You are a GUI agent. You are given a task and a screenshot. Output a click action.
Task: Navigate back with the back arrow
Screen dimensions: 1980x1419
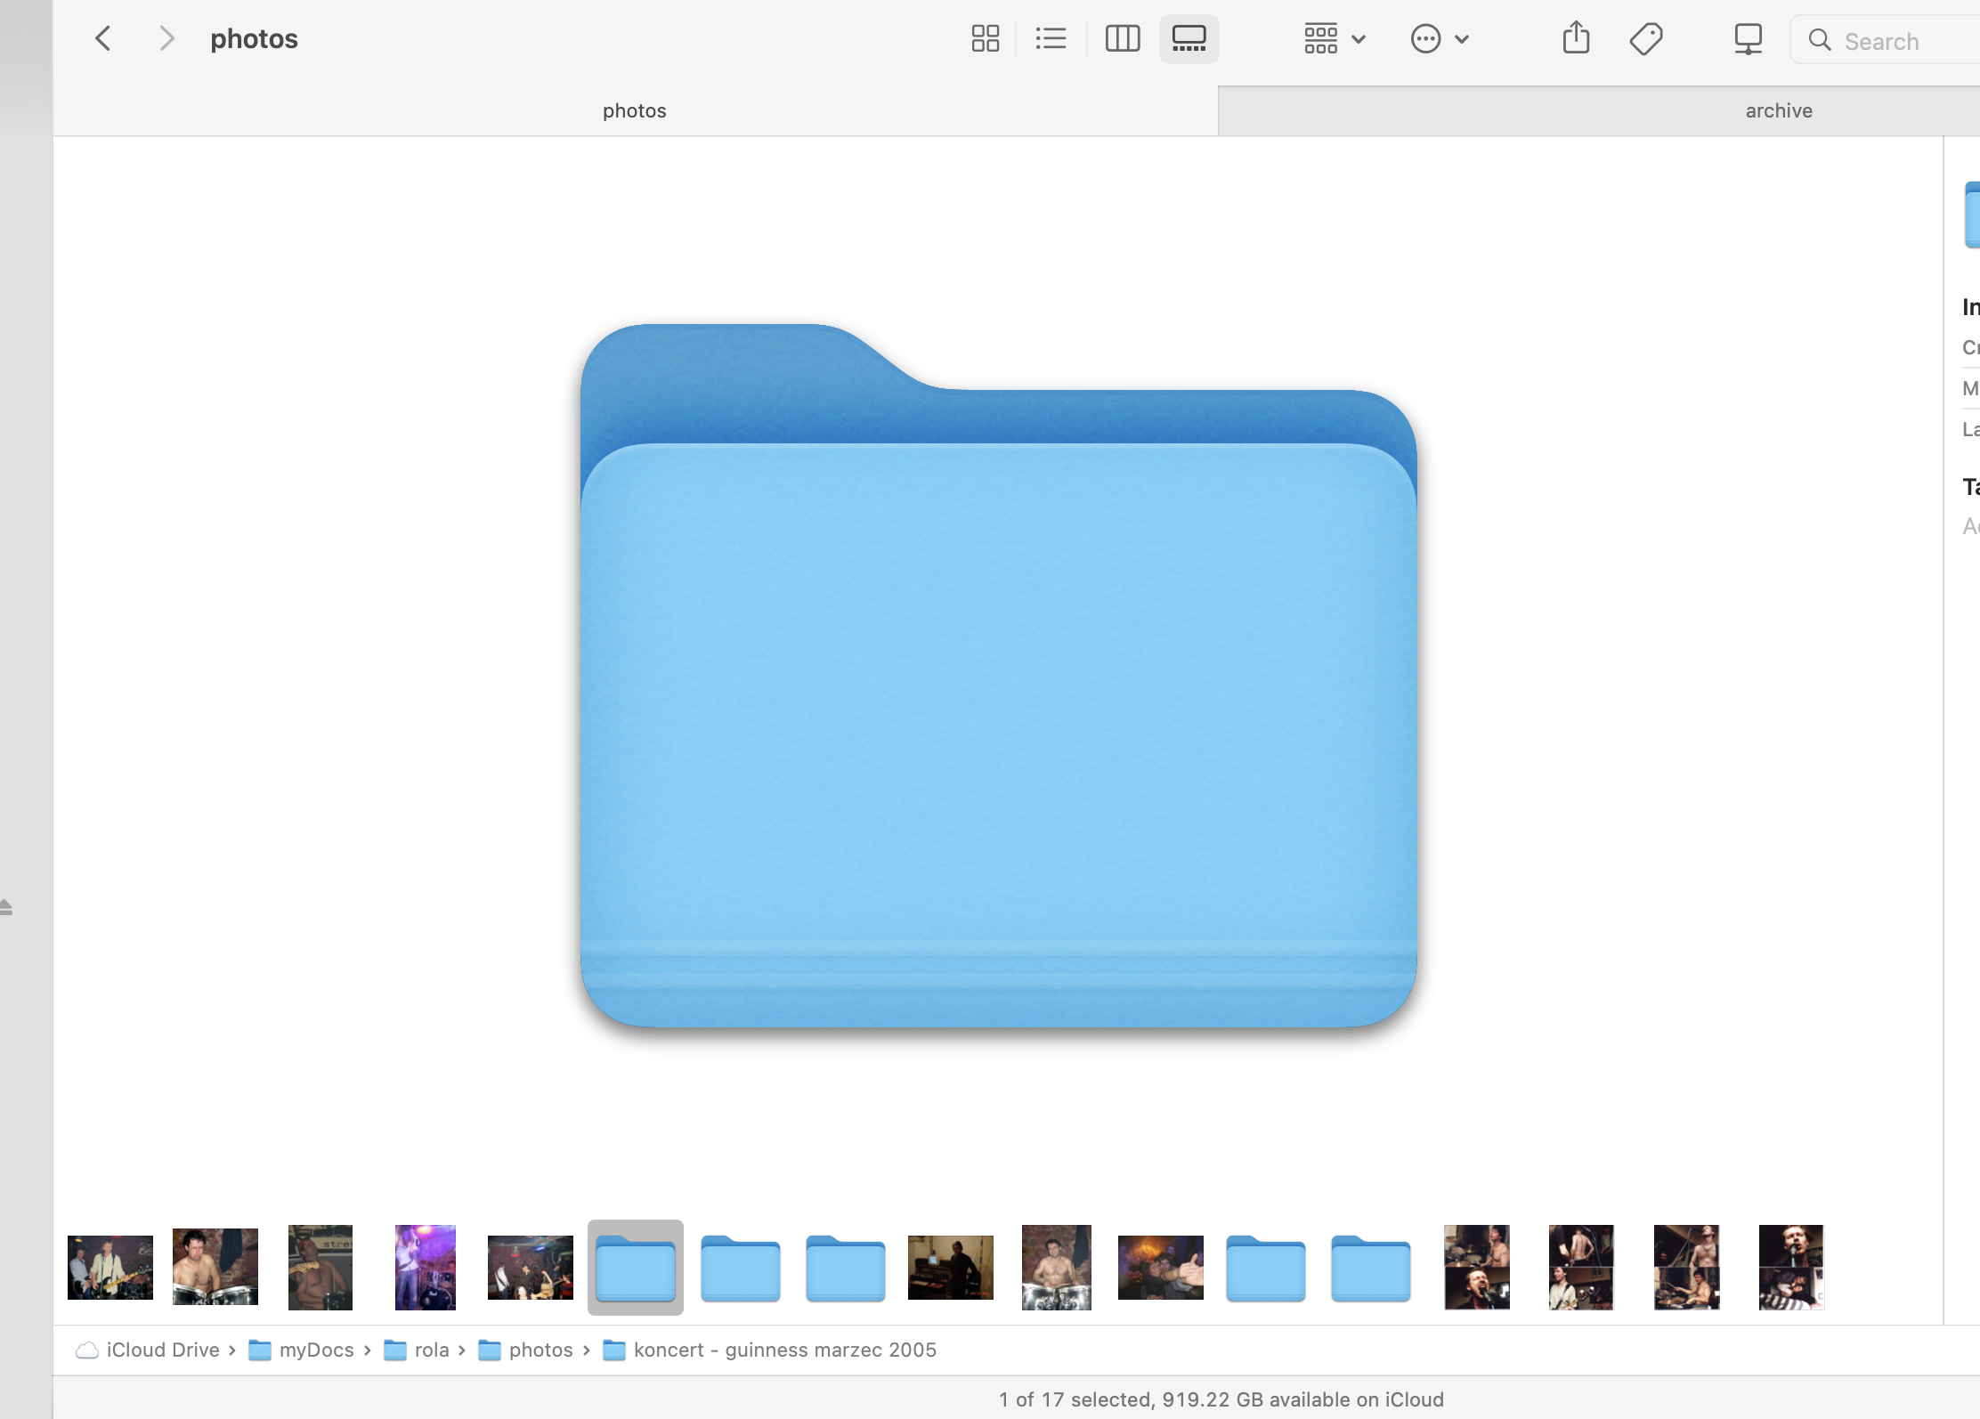[x=103, y=37]
